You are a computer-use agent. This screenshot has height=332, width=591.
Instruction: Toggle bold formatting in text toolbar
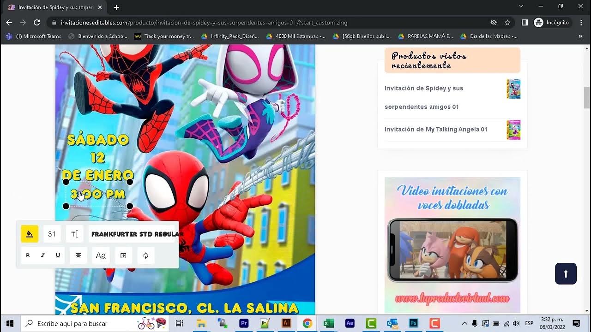click(x=28, y=255)
